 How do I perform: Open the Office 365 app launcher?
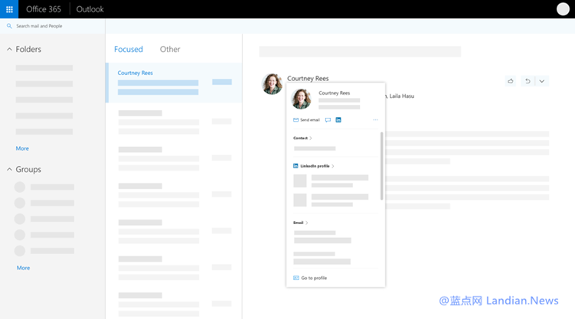[x=9, y=9]
